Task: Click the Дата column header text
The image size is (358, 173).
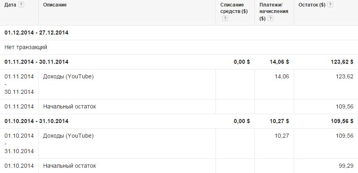Action: click(11, 5)
